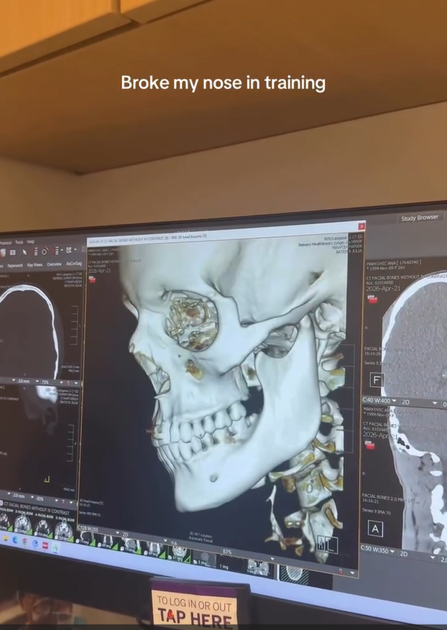This screenshot has width=447, height=630.
Task: Click the A orientation marker box
Action: click(375, 529)
